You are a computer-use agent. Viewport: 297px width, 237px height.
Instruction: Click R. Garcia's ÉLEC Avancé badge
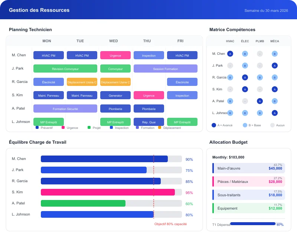[245, 77]
